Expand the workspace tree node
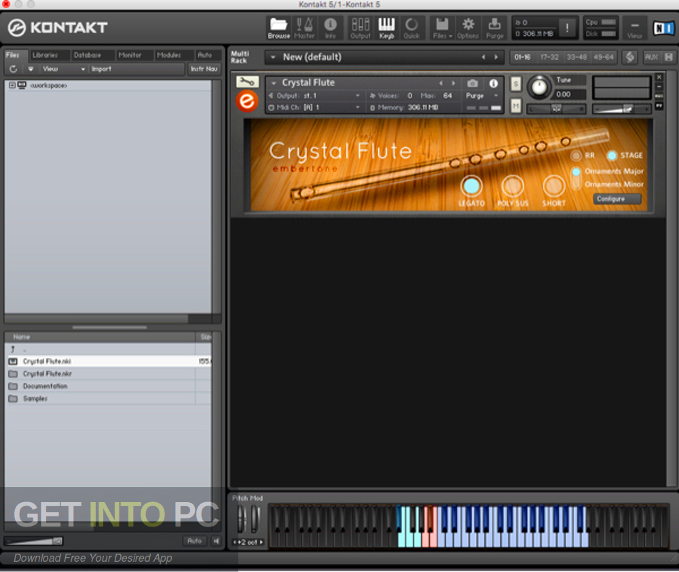Viewport: 679px width, 572px height. click(12, 85)
